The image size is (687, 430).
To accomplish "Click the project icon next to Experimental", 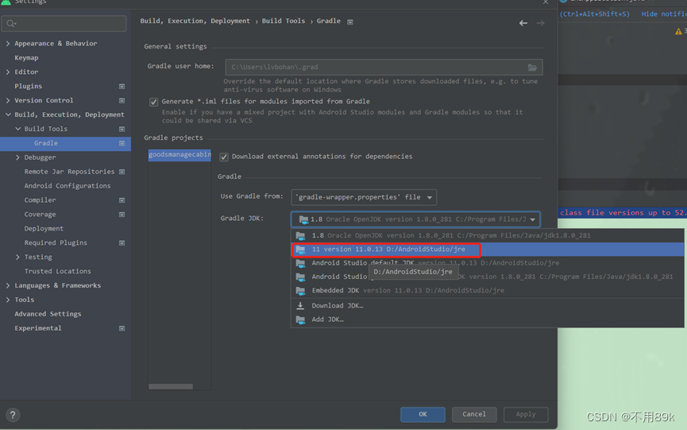I will [122, 328].
